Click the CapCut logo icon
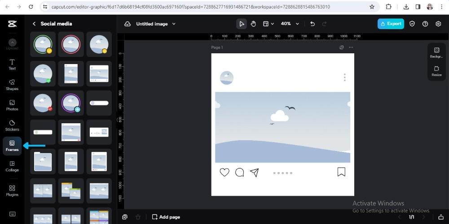This screenshot has width=449, height=224. (12, 24)
